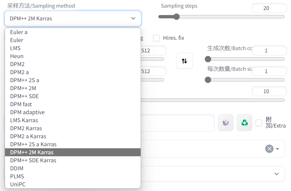Enable the Hires. fix checkbox

pos(156,38)
